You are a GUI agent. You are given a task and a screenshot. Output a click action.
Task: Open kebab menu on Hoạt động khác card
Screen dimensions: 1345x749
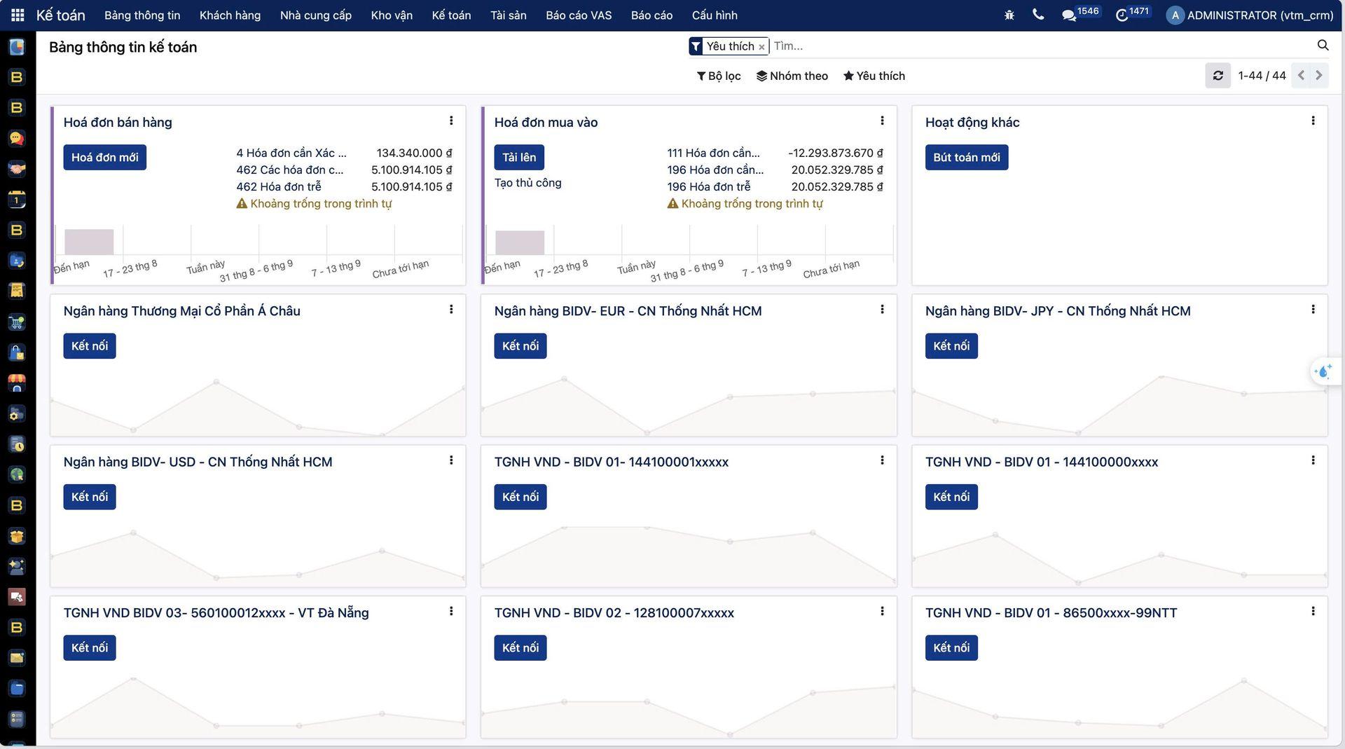1313,121
